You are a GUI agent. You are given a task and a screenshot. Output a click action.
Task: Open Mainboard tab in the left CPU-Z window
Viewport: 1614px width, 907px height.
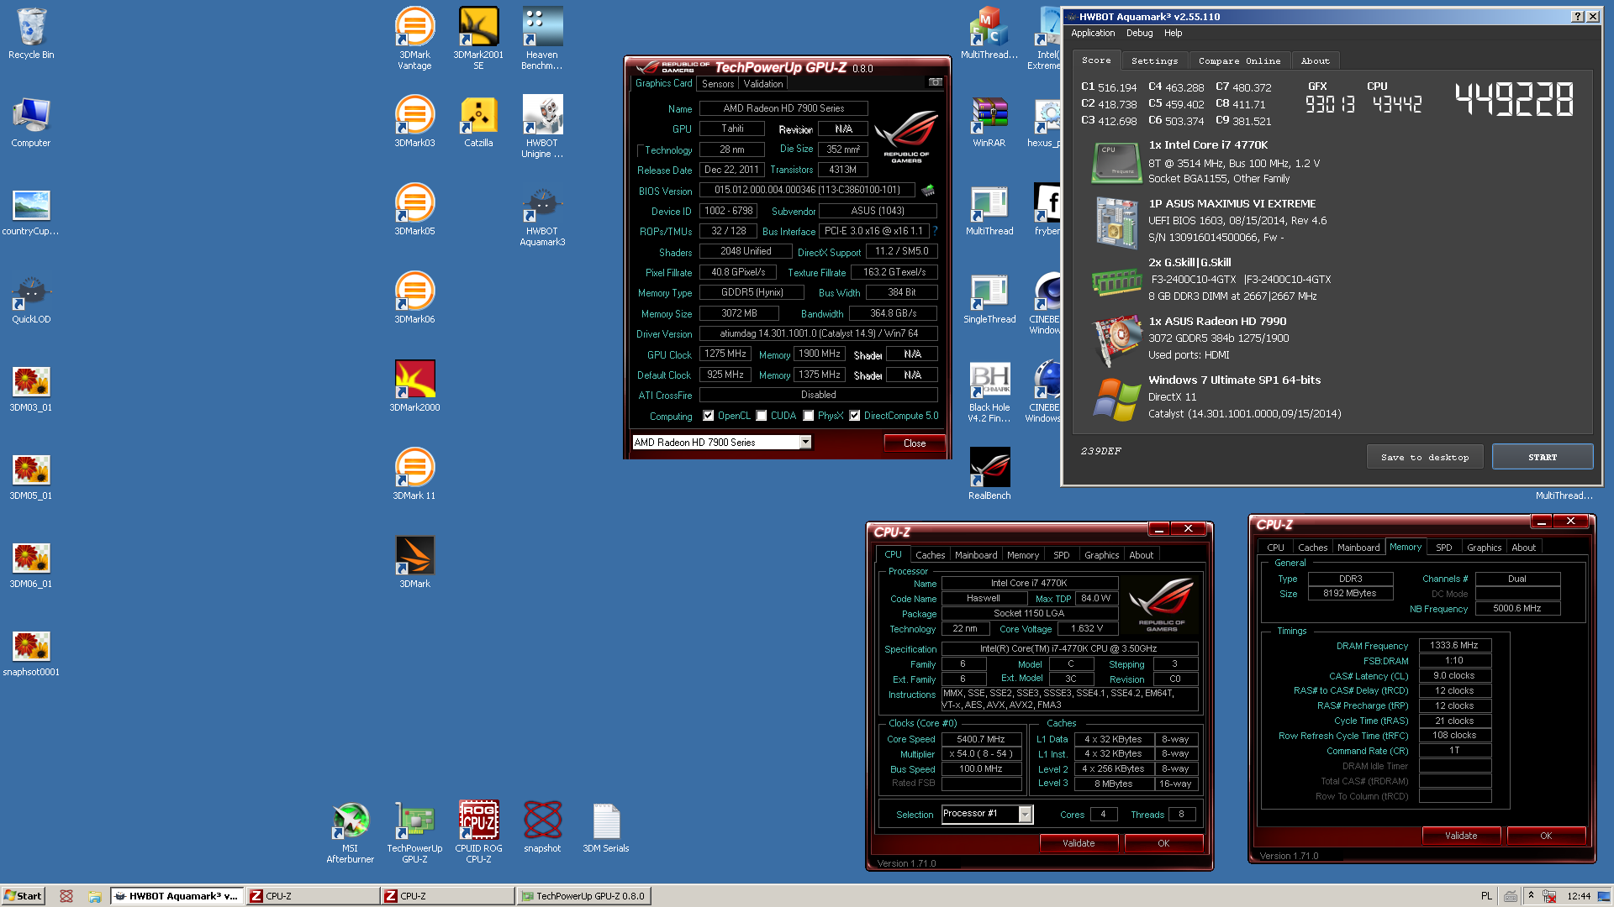click(x=976, y=555)
